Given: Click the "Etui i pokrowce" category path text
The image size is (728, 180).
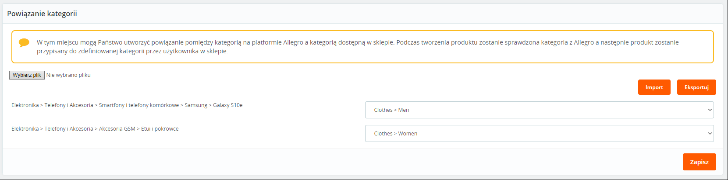Looking at the screenshot, I should pos(160,129).
